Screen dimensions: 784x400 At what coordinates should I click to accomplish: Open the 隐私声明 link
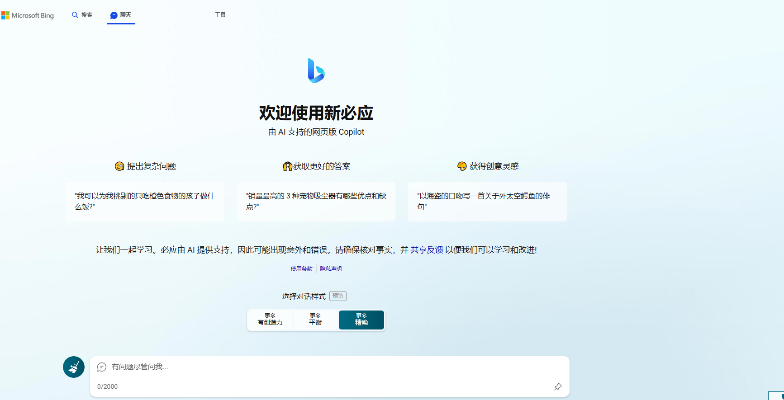(331, 268)
